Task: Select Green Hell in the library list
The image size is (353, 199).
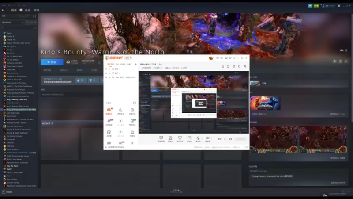Action: pos(11,70)
